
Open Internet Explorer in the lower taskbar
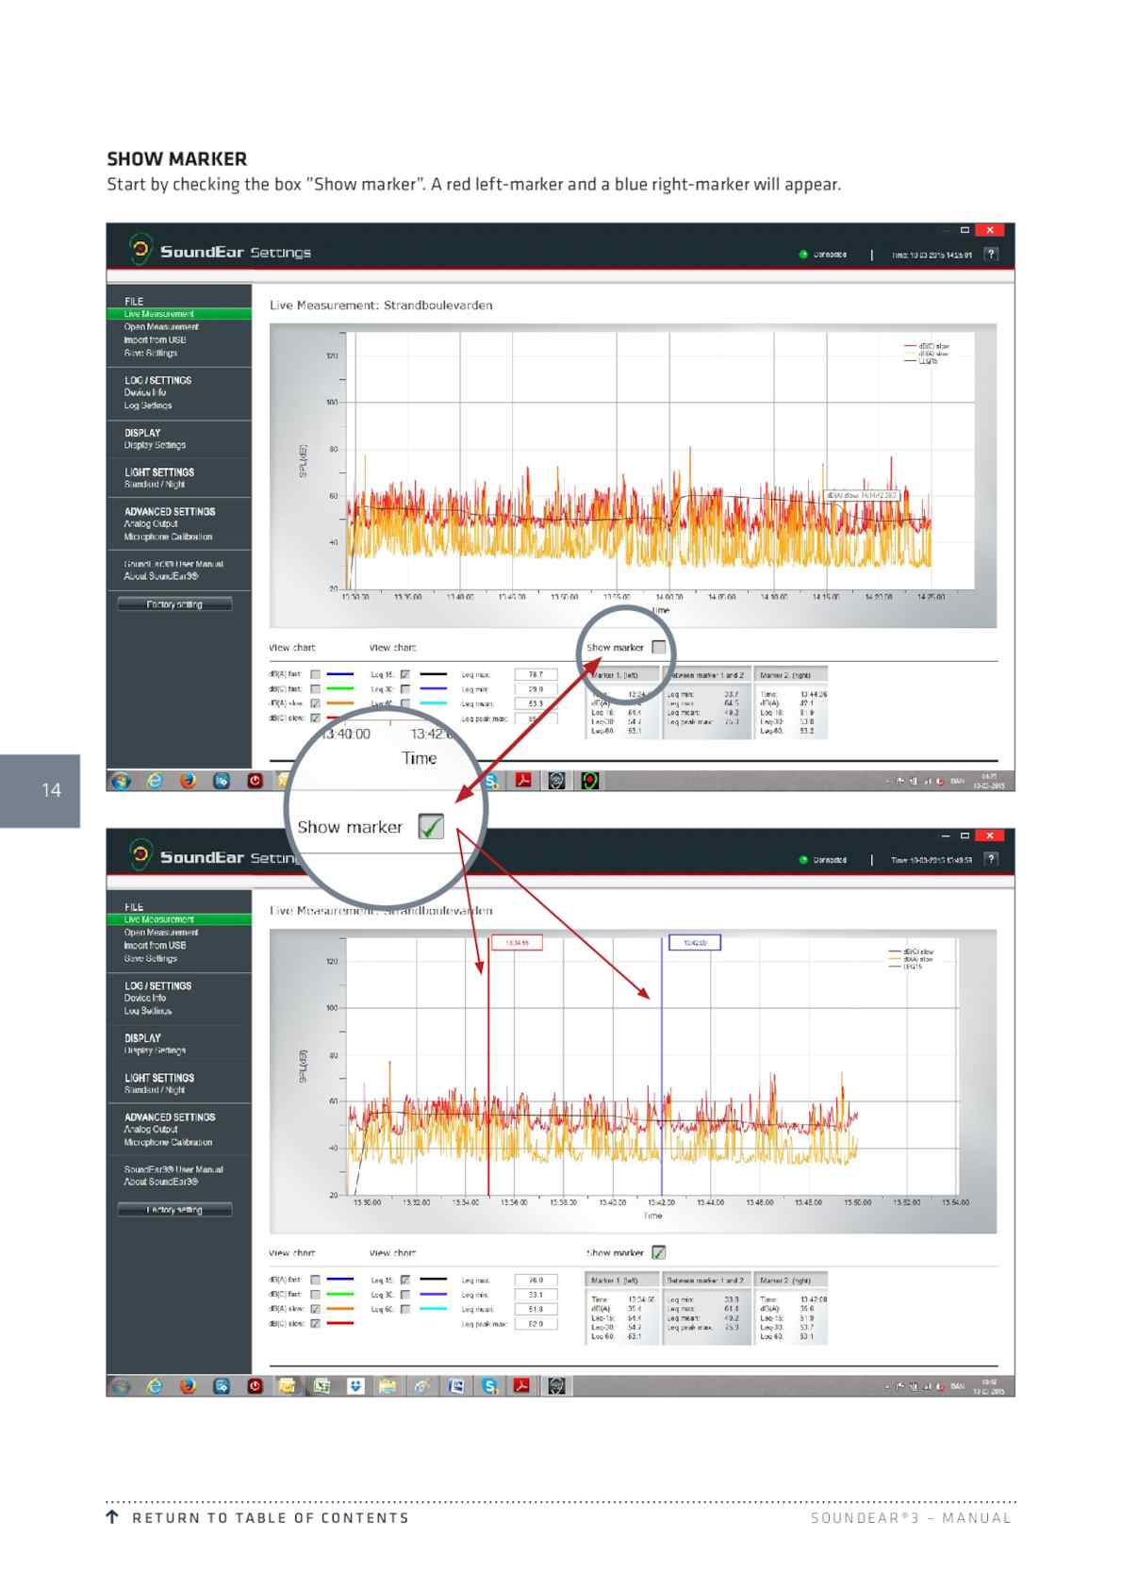[155, 1385]
